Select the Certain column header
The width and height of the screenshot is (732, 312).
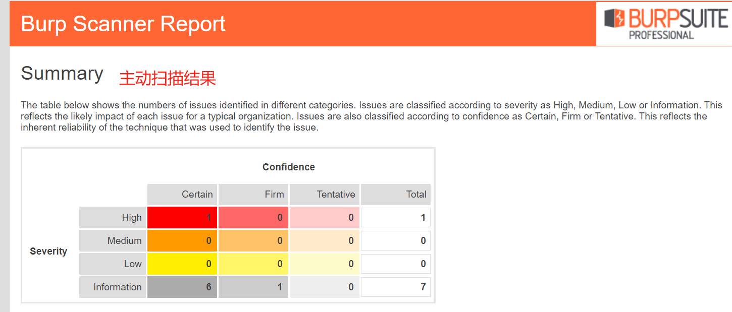(182, 195)
